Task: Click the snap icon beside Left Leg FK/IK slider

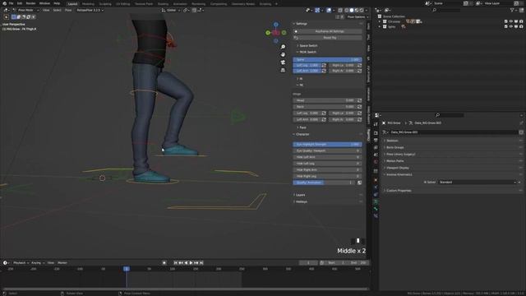Action: click(x=324, y=65)
